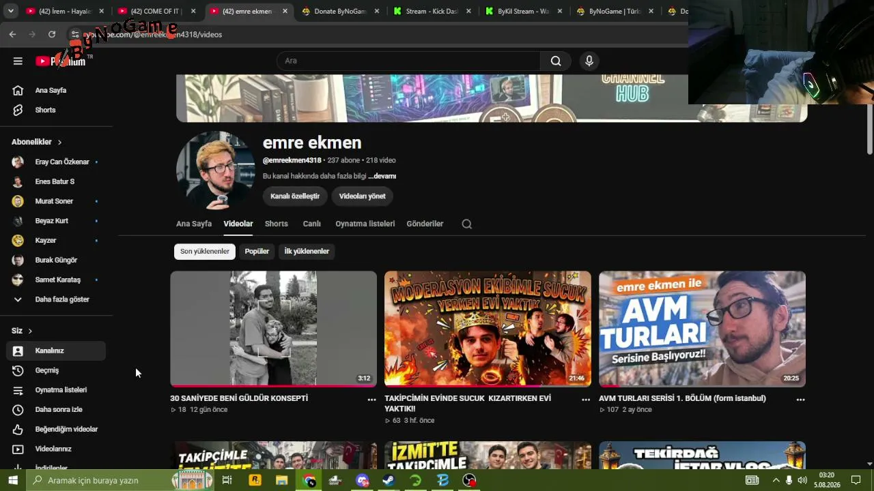This screenshot has width=874, height=491.
Task: Open the 30 SANİYEDE BENİ GÜLDÜR video thumbnail
Action: [x=273, y=329]
